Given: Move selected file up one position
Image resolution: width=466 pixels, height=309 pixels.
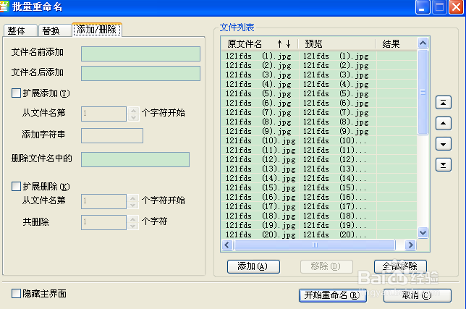Looking at the screenshot, I should [x=443, y=123].
